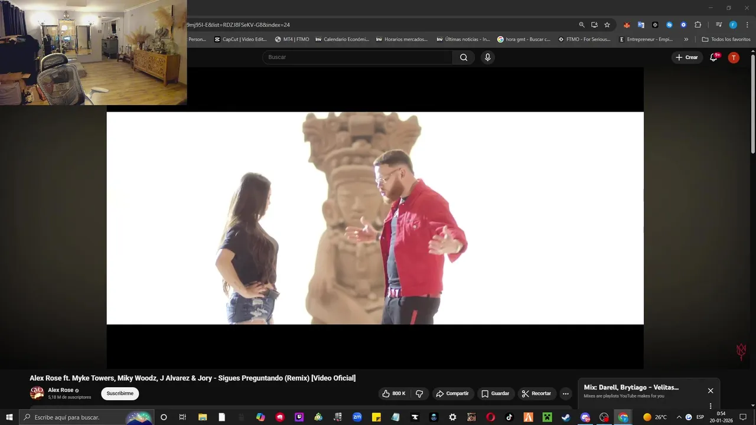756x425 pixels.
Task: Open the more actions ellipsis under the video
Action: pyautogui.click(x=565, y=393)
